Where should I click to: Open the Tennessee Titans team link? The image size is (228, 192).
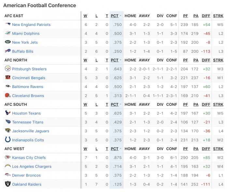28,122
